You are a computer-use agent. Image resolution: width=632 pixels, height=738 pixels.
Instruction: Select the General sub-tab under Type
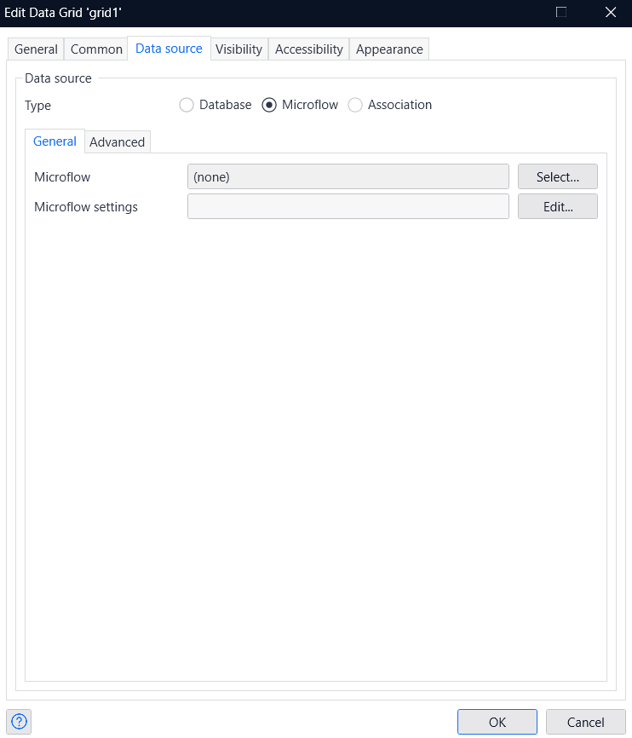[55, 141]
